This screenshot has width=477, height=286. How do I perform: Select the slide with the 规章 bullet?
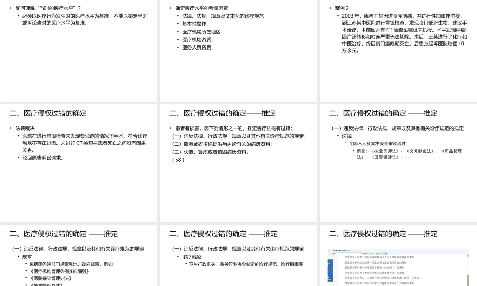point(79,255)
